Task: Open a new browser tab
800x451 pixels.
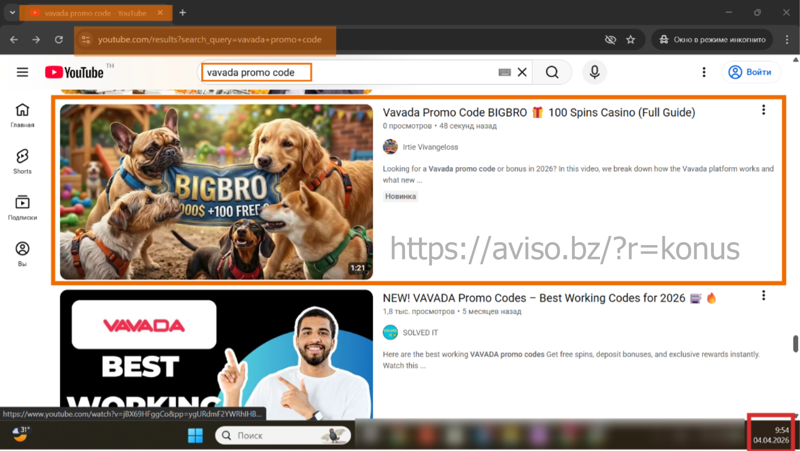Action: [x=183, y=13]
